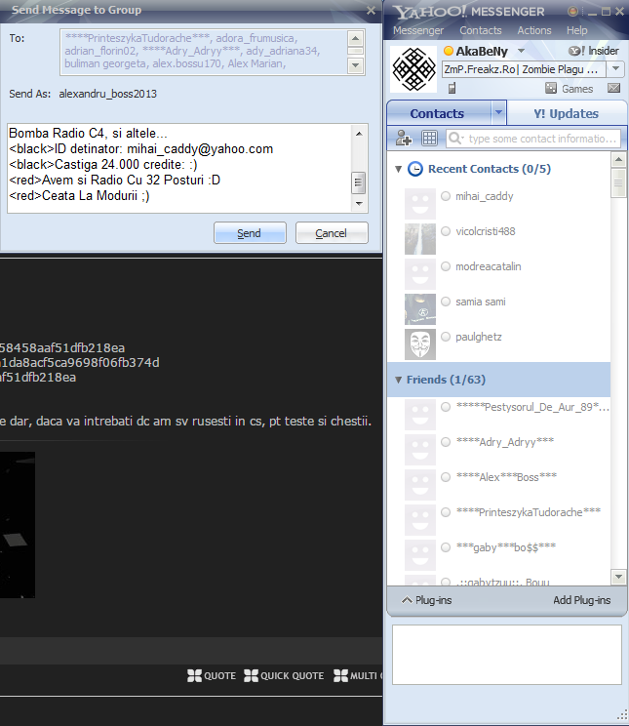Click contact list scroll up arrow
Viewport: 629px width, 726px height.
click(x=619, y=160)
